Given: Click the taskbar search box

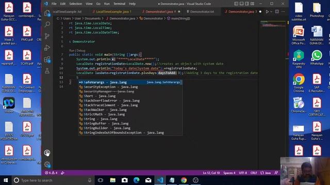Looking at the screenshot, I should pyautogui.click(x=53, y=180).
